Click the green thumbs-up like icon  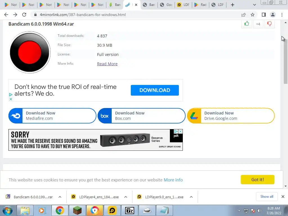pyautogui.click(x=247, y=24)
